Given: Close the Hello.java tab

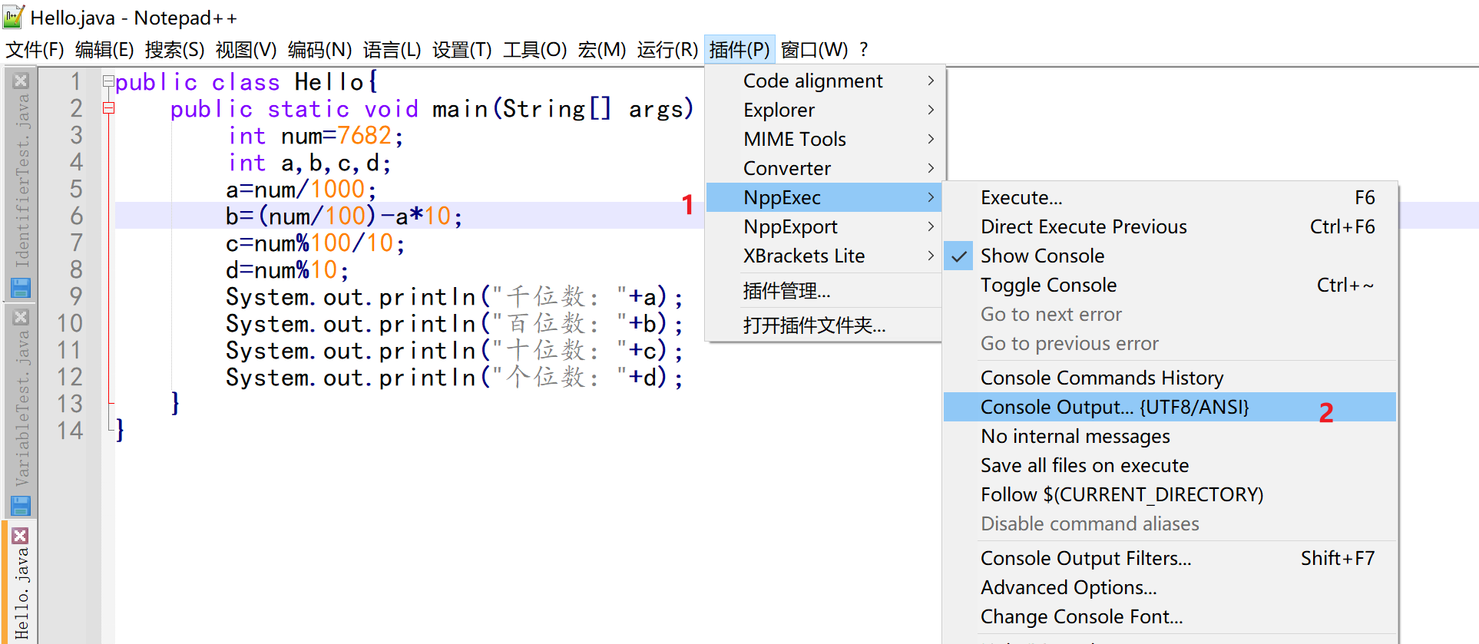Looking at the screenshot, I should (x=21, y=536).
